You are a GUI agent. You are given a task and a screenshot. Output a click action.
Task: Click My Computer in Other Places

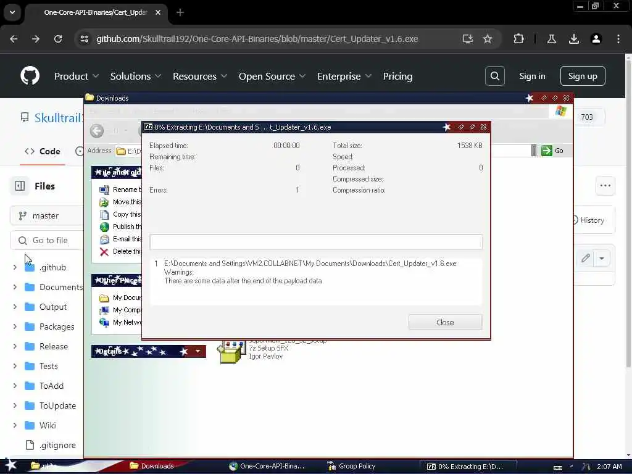[x=120, y=310]
